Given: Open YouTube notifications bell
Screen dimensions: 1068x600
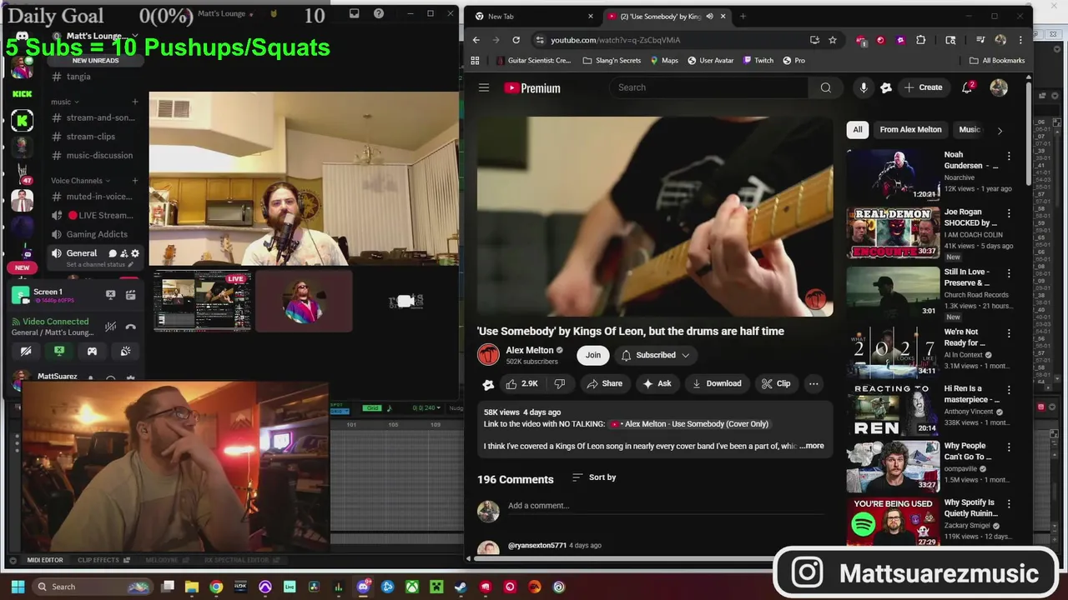Looking at the screenshot, I should 968,87.
